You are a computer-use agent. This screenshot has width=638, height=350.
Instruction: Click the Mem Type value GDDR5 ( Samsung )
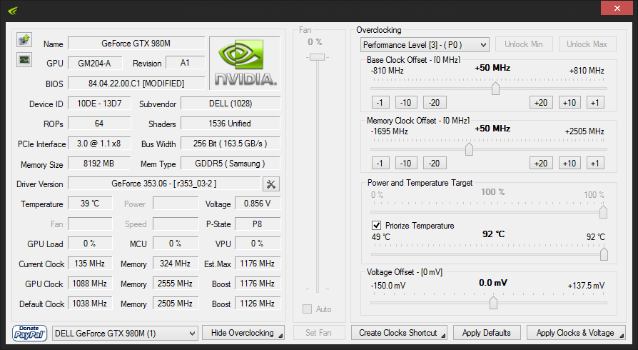pyautogui.click(x=231, y=164)
